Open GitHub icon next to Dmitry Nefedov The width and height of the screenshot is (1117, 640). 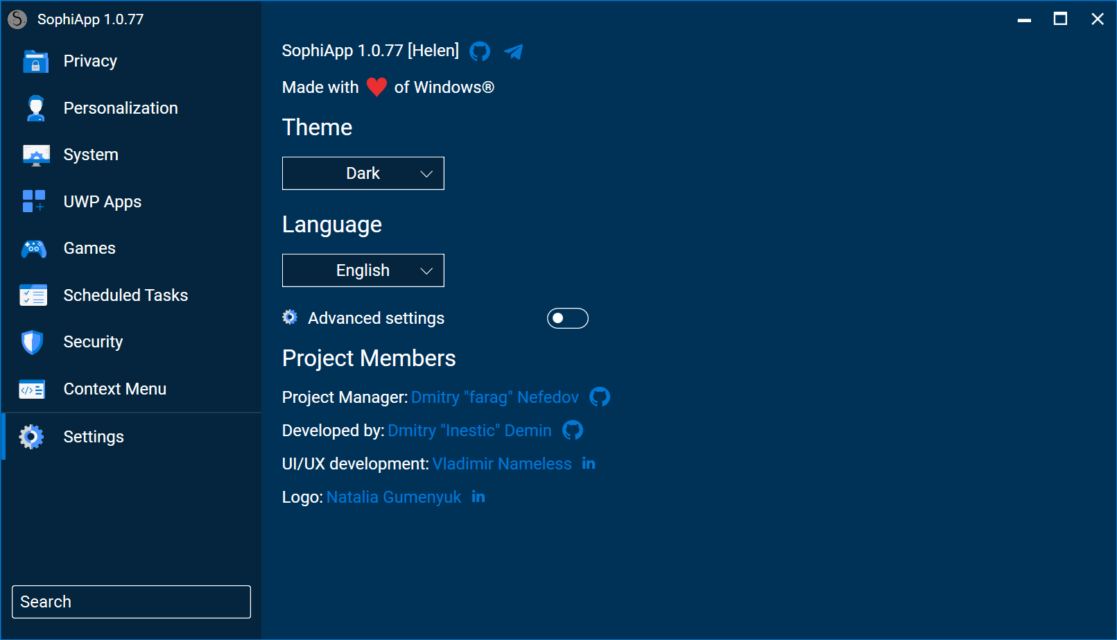pos(600,397)
